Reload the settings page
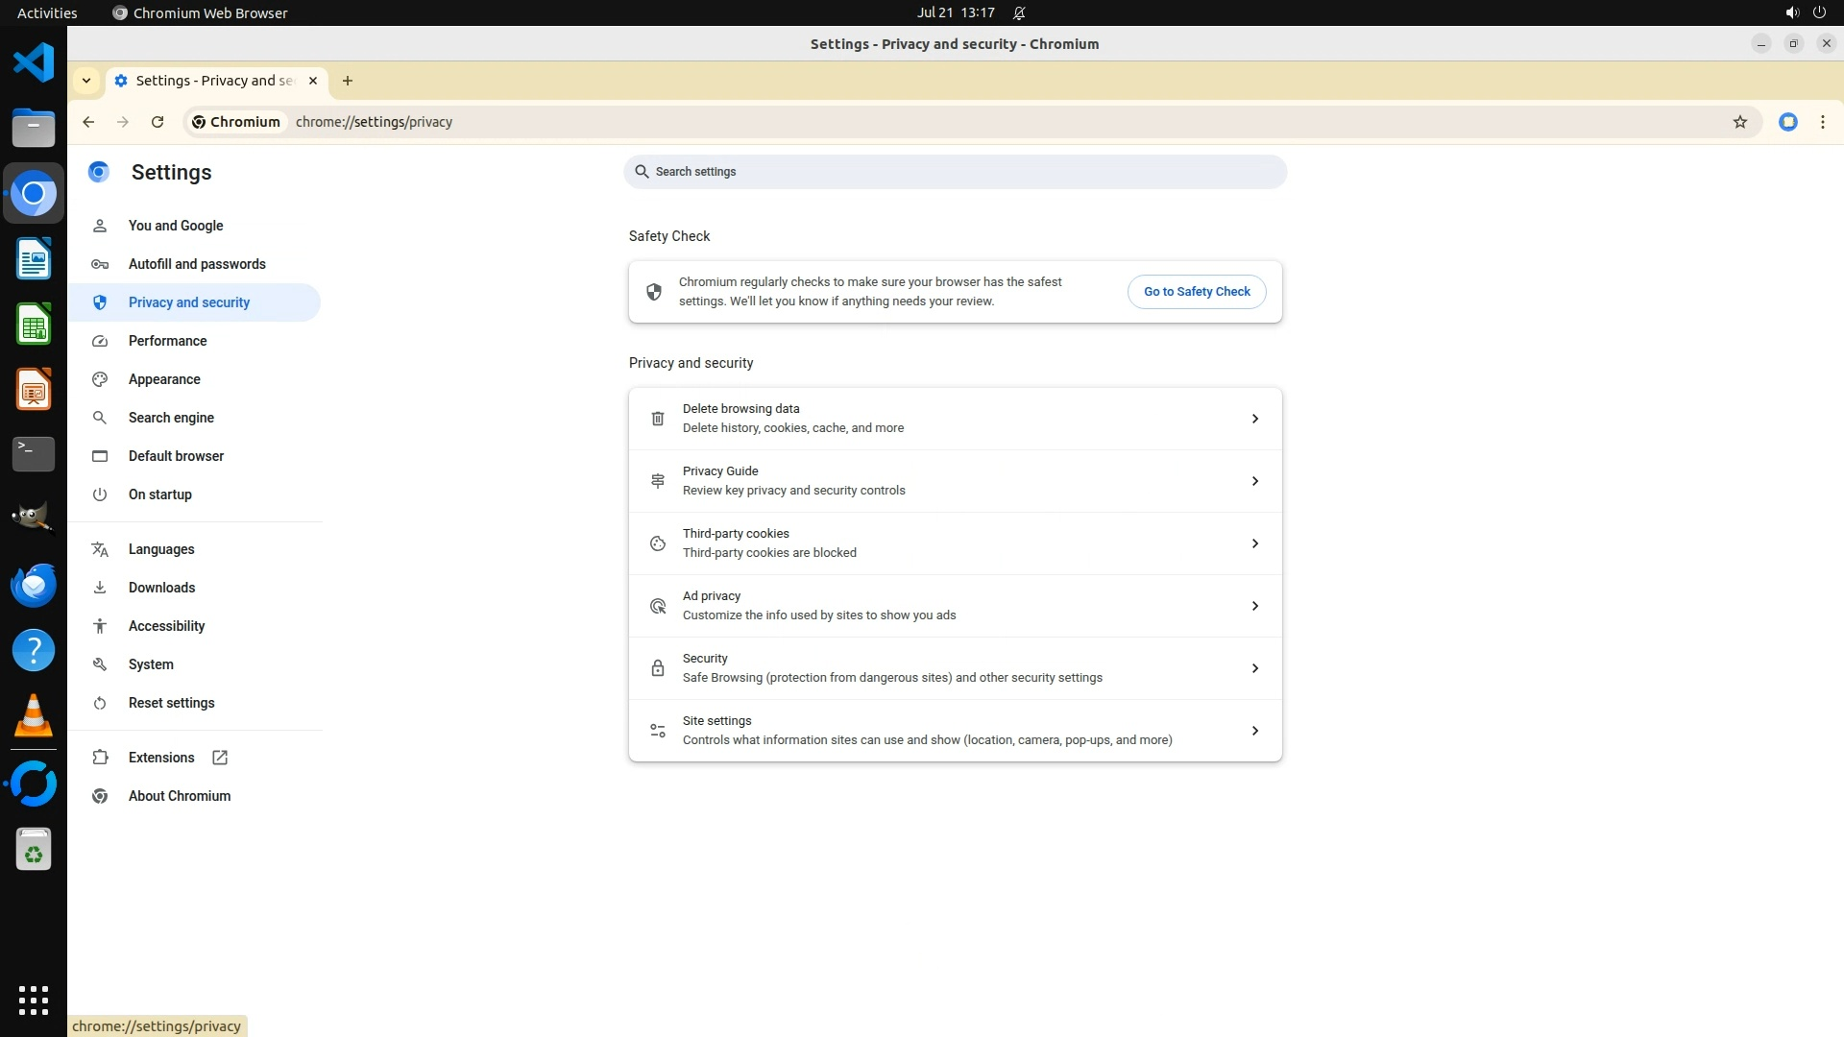Viewport: 1844px width, 1037px height. click(158, 122)
